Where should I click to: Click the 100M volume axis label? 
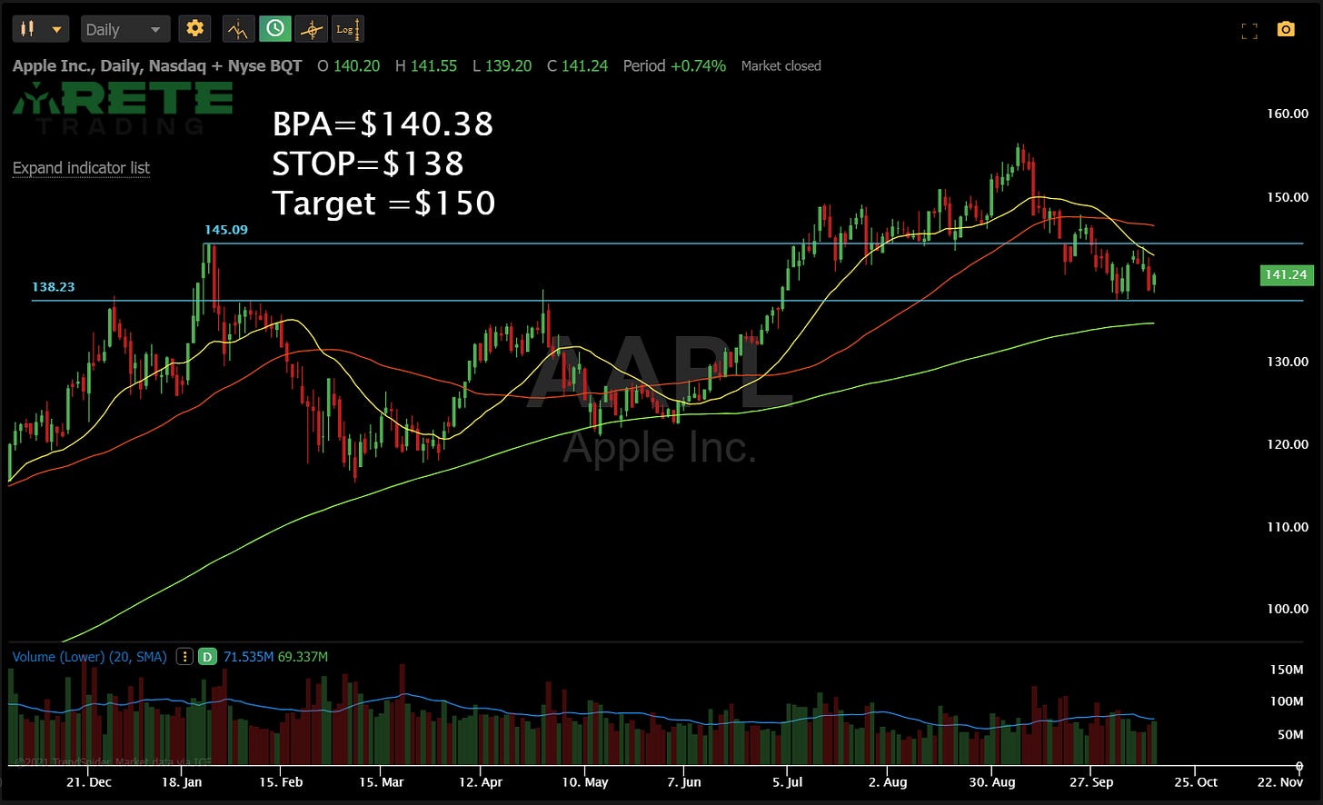coord(1286,701)
